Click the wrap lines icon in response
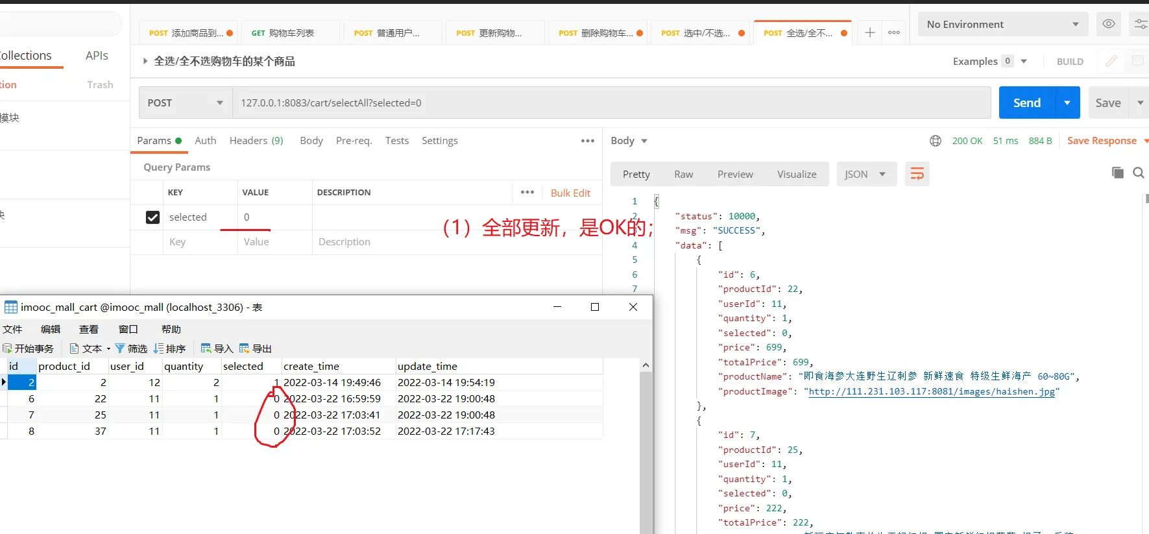This screenshot has width=1149, height=534. tap(917, 174)
